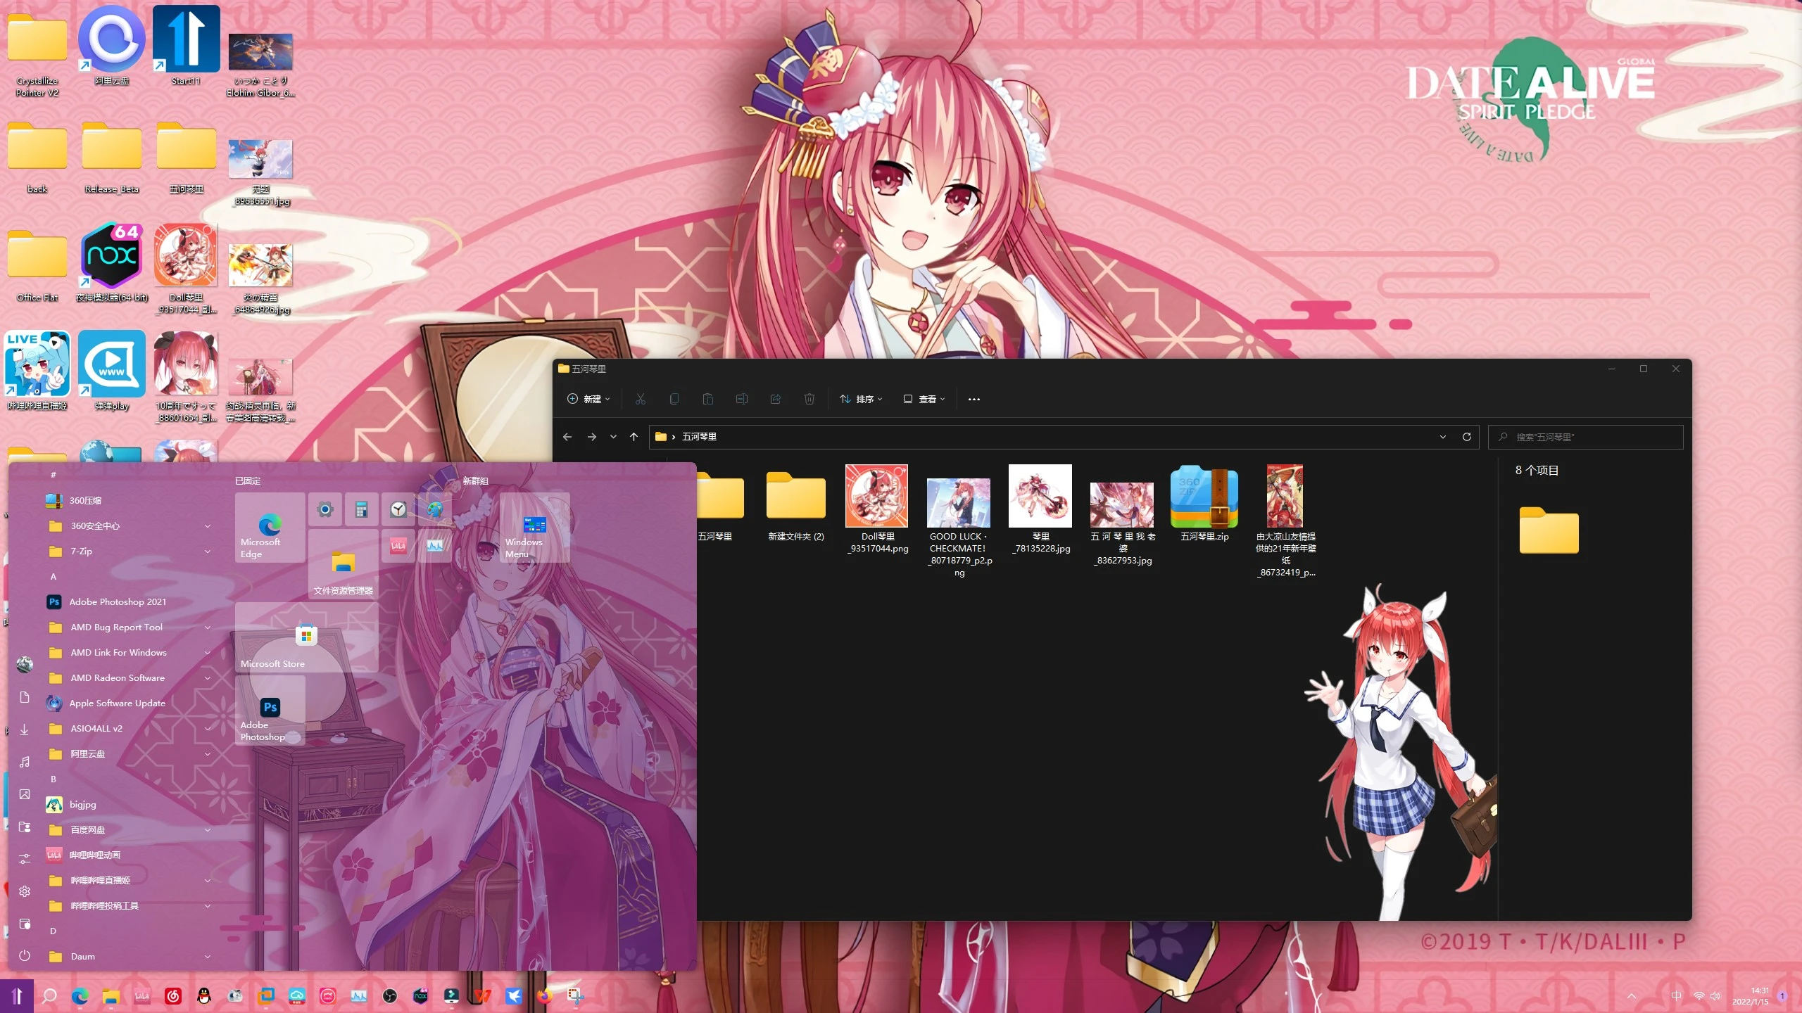The height and width of the screenshot is (1013, 1802).
Task: Open address bar history dropdown
Action: [x=1443, y=437]
